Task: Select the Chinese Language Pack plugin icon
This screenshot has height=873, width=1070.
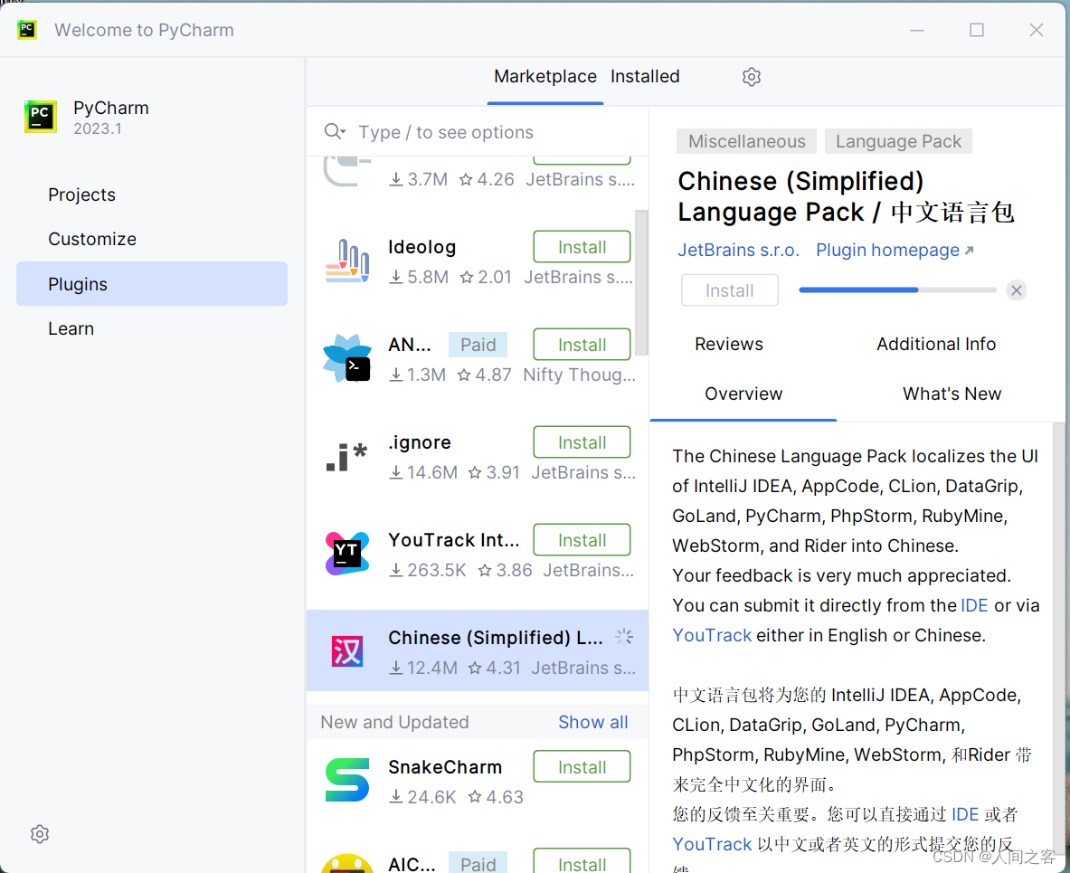Action: click(347, 651)
